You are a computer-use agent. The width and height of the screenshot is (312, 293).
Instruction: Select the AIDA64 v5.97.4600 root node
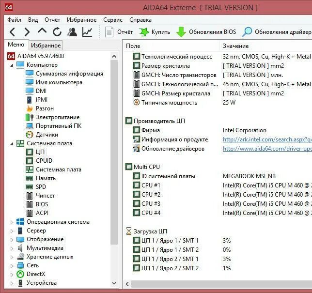tap(41, 56)
